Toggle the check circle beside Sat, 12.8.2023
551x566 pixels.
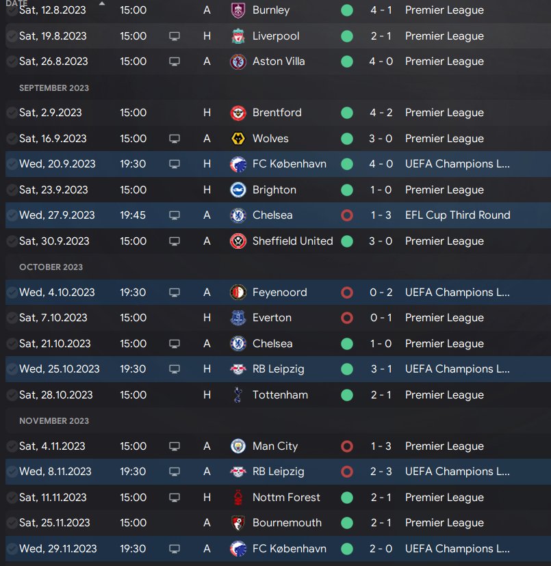pyautogui.click(x=12, y=10)
